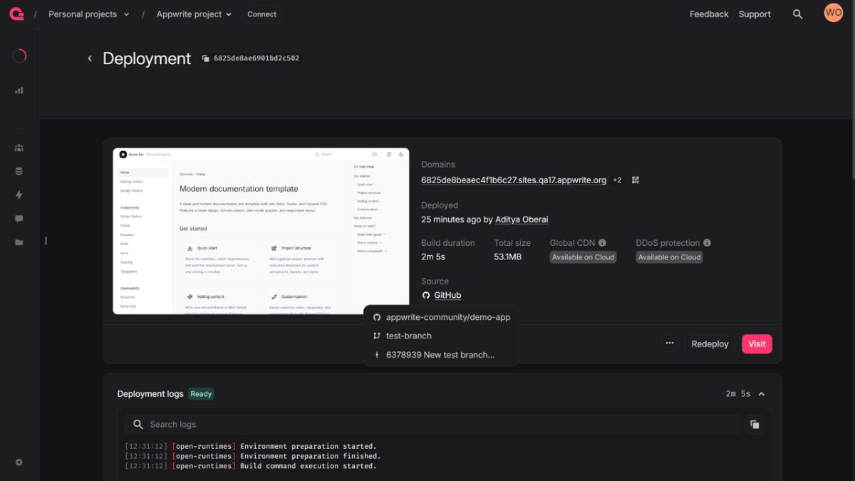Open the Messaging chat bubble sidebar icon

pyautogui.click(x=19, y=219)
